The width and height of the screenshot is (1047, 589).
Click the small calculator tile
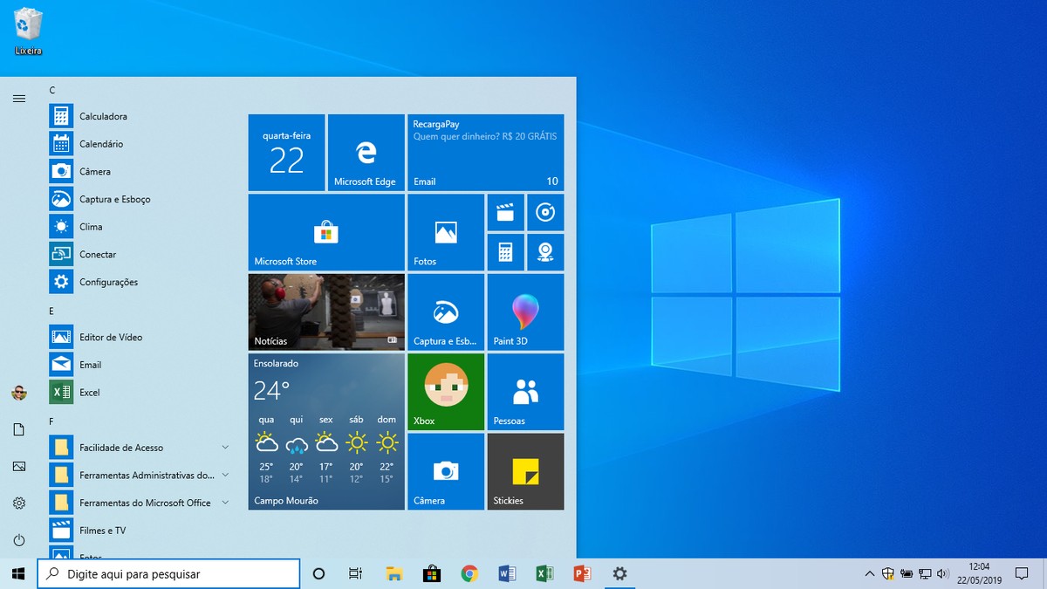(x=505, y=252)
